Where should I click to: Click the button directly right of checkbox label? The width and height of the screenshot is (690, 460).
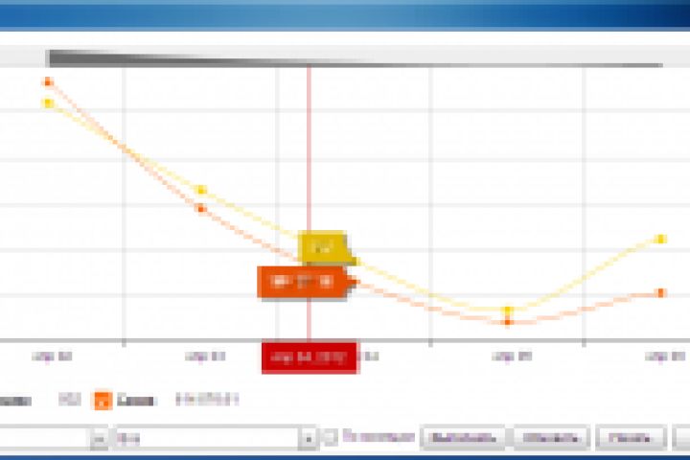pyautogui.click(x=463, y=438)
